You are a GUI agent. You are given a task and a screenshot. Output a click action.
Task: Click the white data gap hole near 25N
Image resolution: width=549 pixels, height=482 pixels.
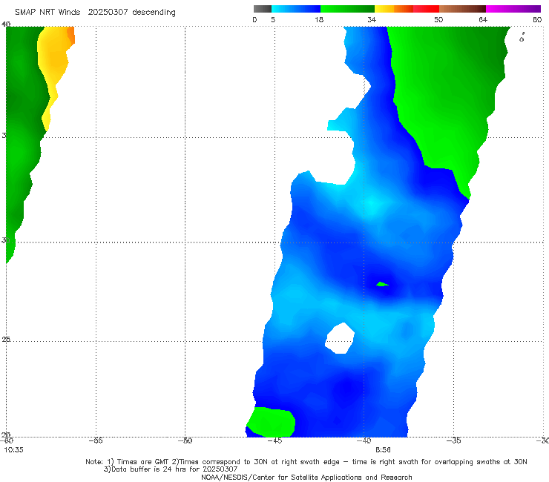click(340, 338)
